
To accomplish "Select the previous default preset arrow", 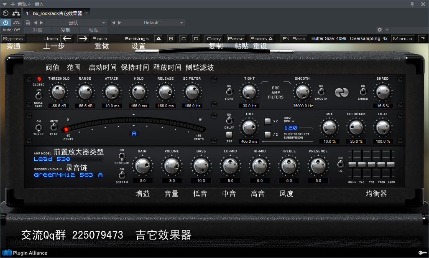I will pos(35,23).
